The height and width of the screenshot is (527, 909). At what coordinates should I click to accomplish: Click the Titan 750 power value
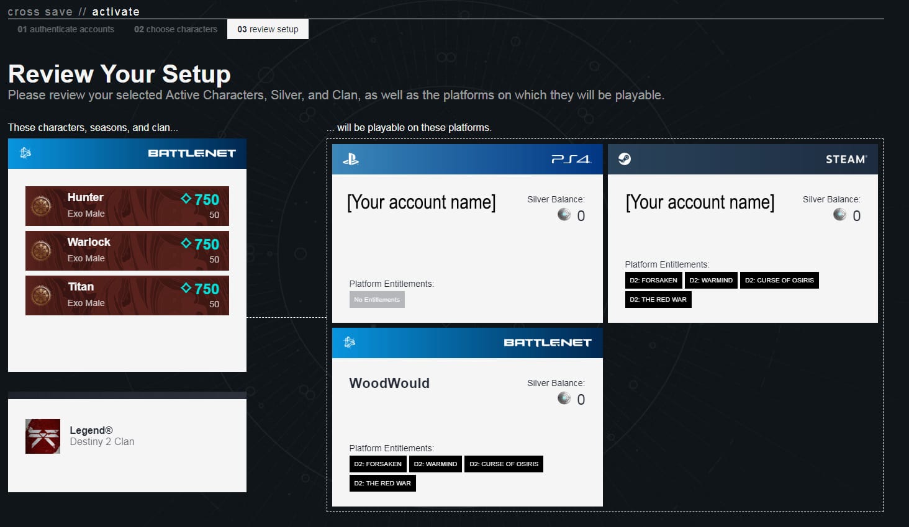[x=207, y=289]
